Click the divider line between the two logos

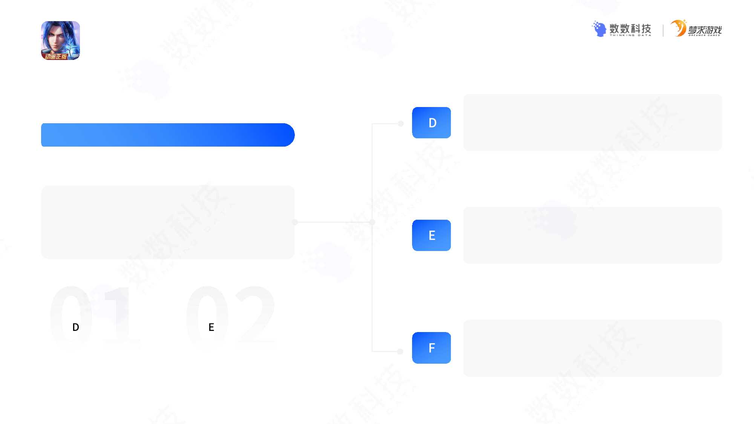(663, 30)
